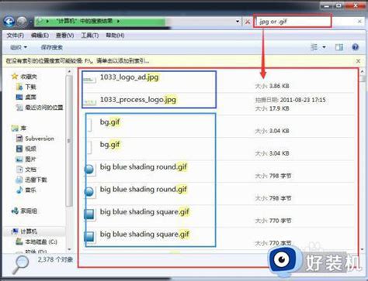
Task: Click the 视频 library icon
Action: coord(19,149)
